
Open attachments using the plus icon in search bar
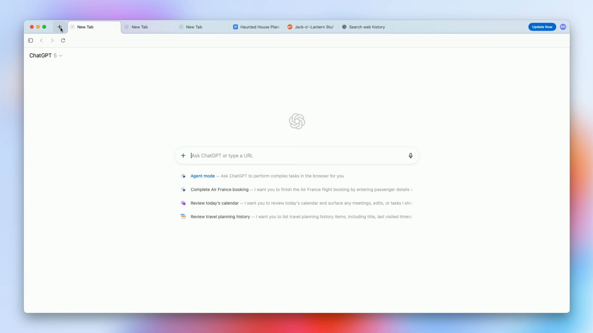coord(183,155)
